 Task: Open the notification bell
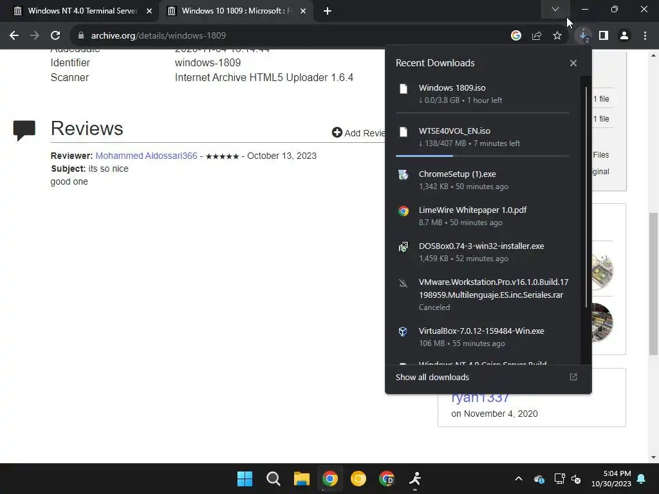[x=642, y=479]
